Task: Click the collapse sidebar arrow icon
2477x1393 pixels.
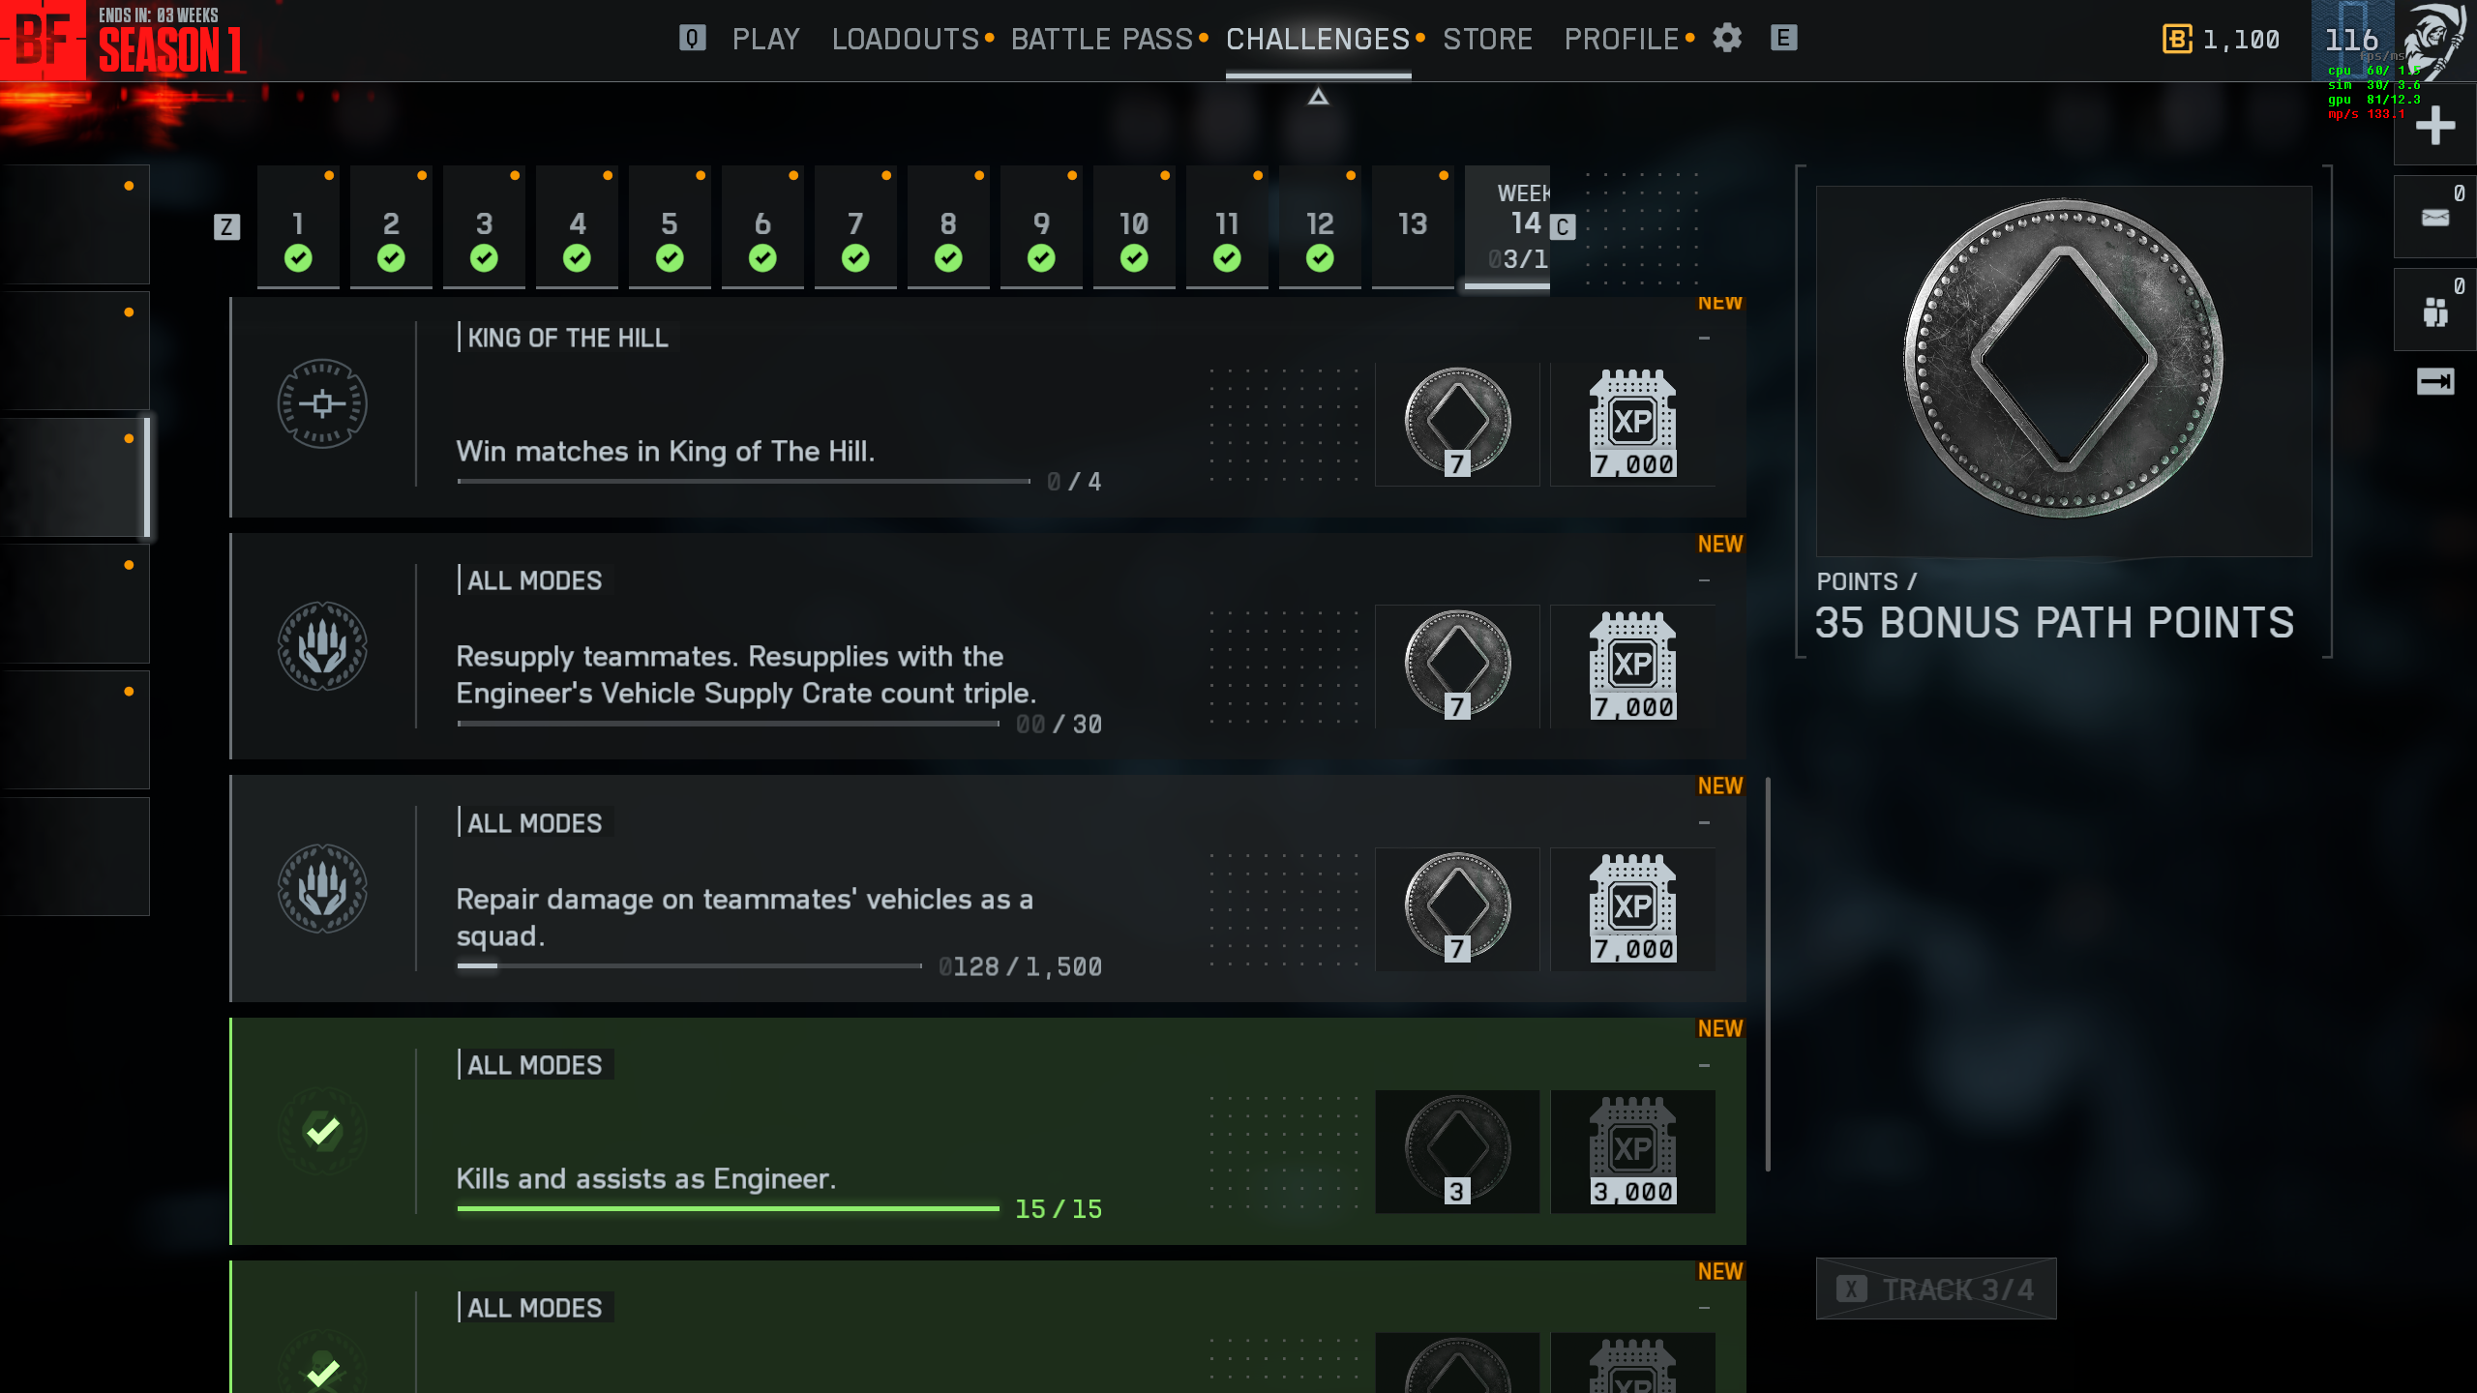Action: 2434,382
